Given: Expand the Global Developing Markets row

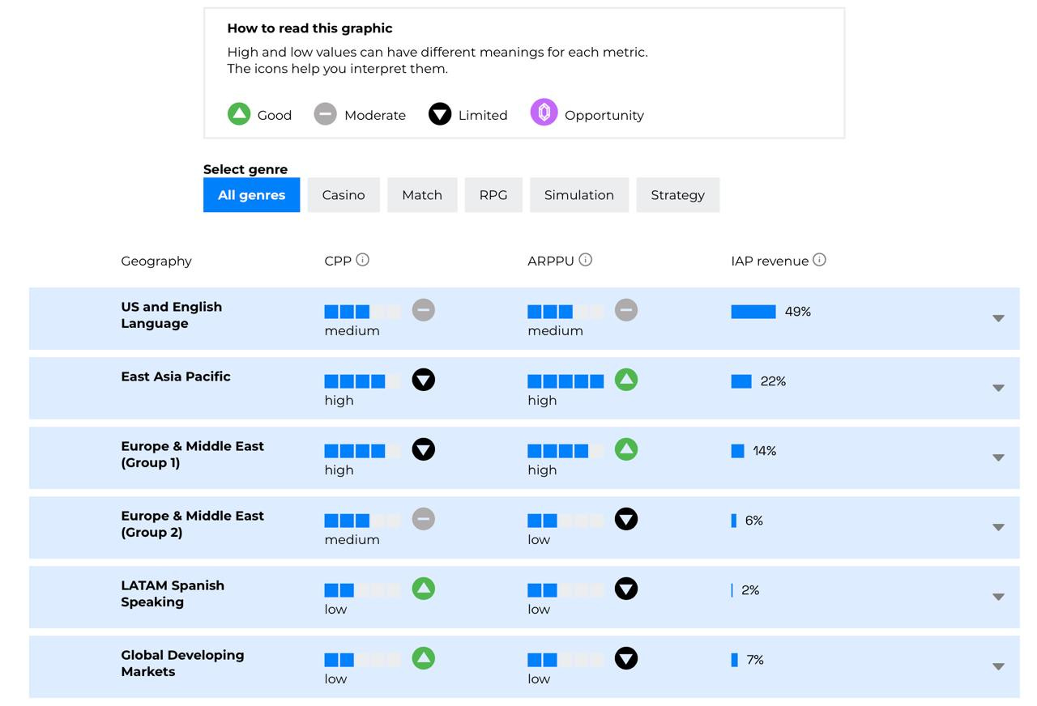Looking at the screenshot, I should click(998, 666).
